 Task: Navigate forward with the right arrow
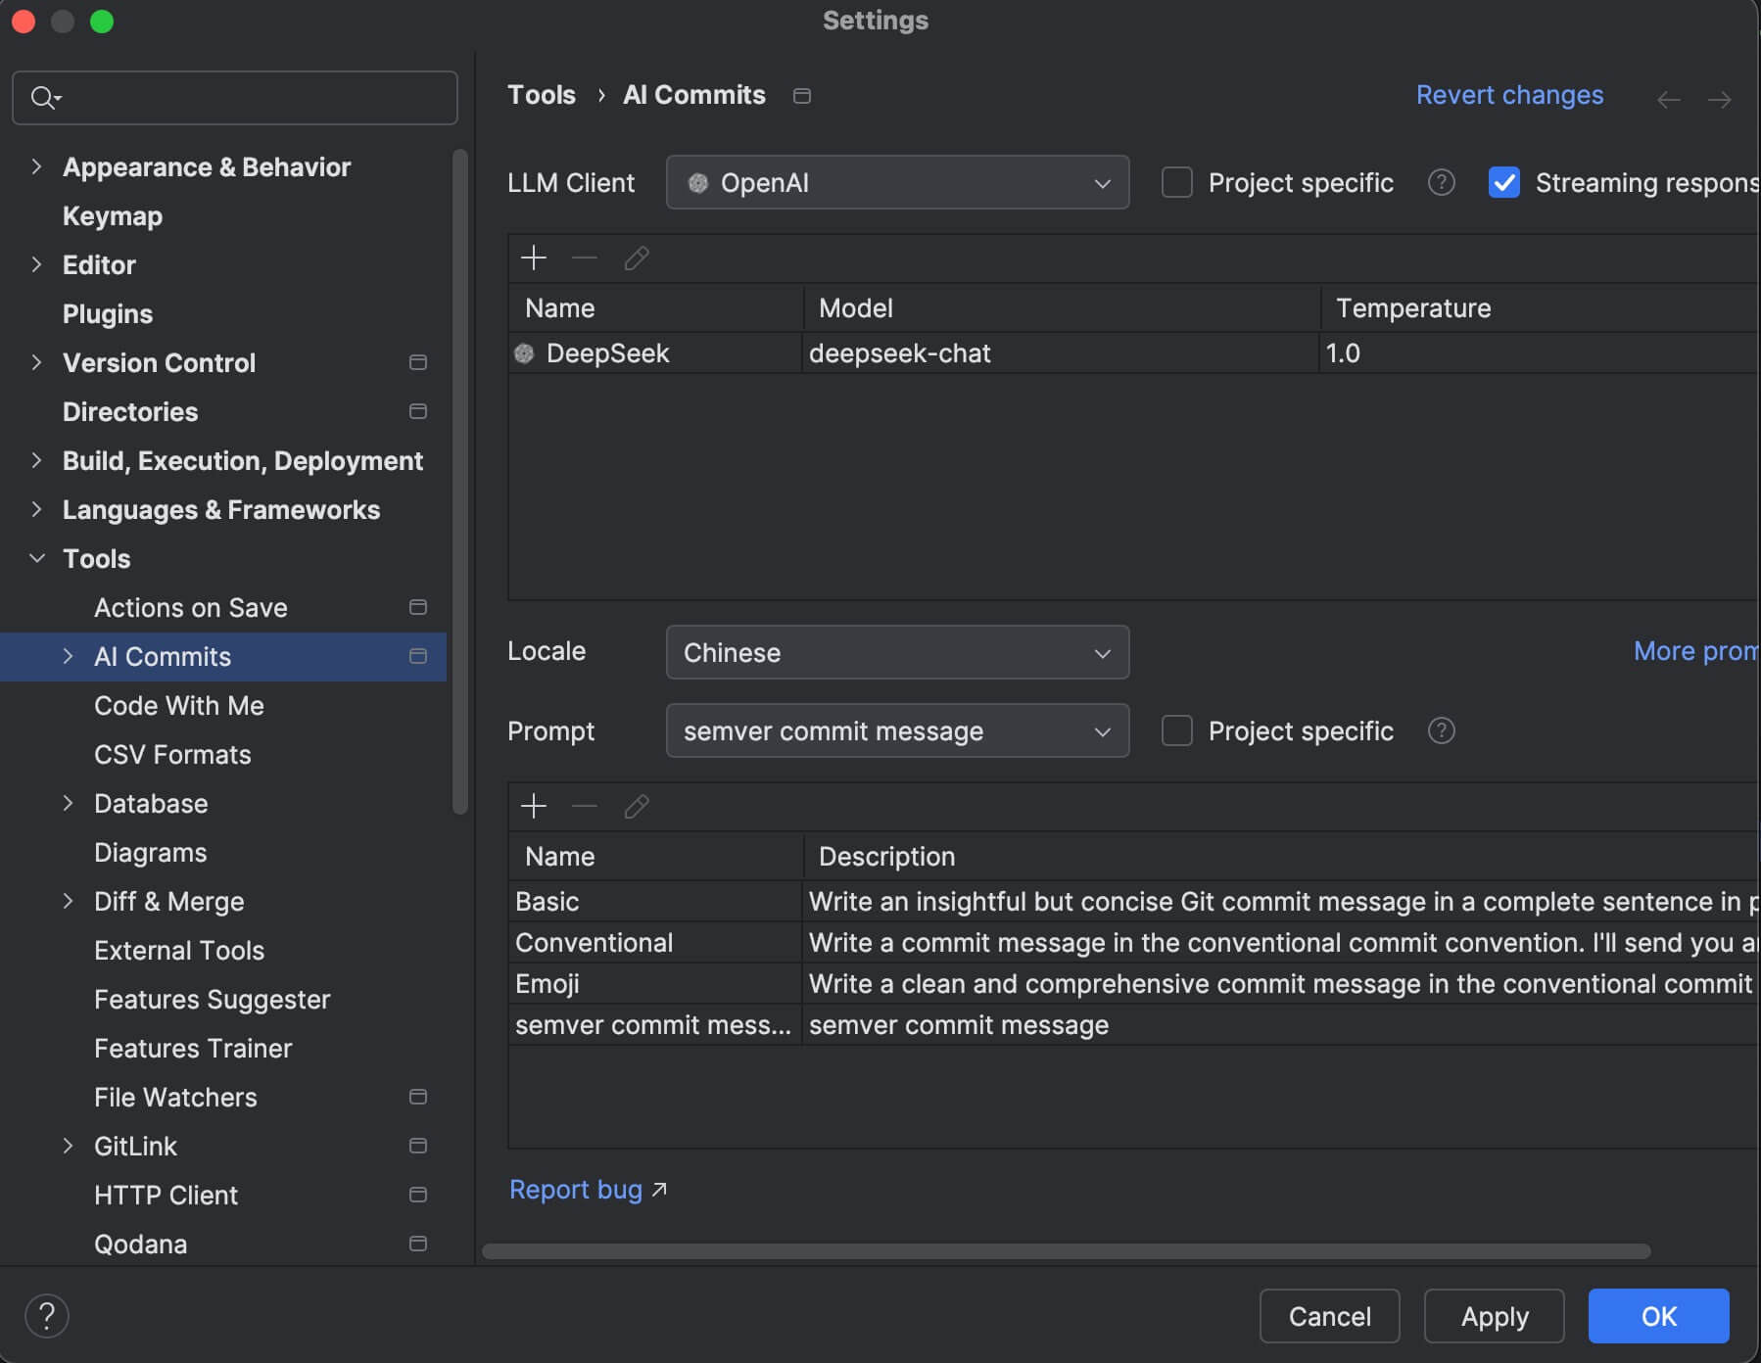pyautogui.click(x=1719, y=99)
